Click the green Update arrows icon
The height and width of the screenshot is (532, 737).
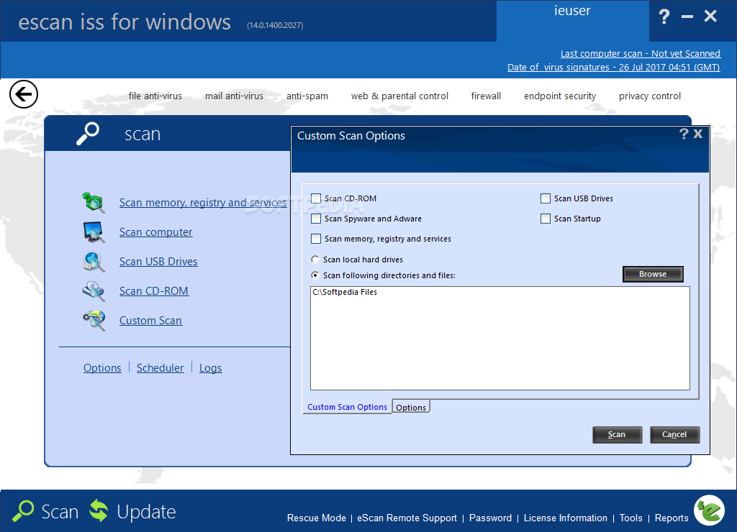coord(99,510)
